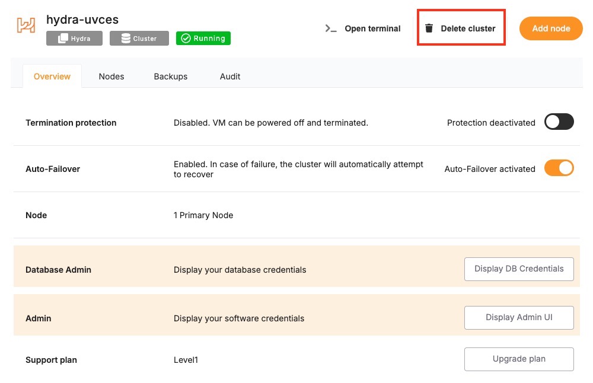This screenshot has width=593, height=383.
Task: Open the Backups tab
Action: click(x=171, y=76)
